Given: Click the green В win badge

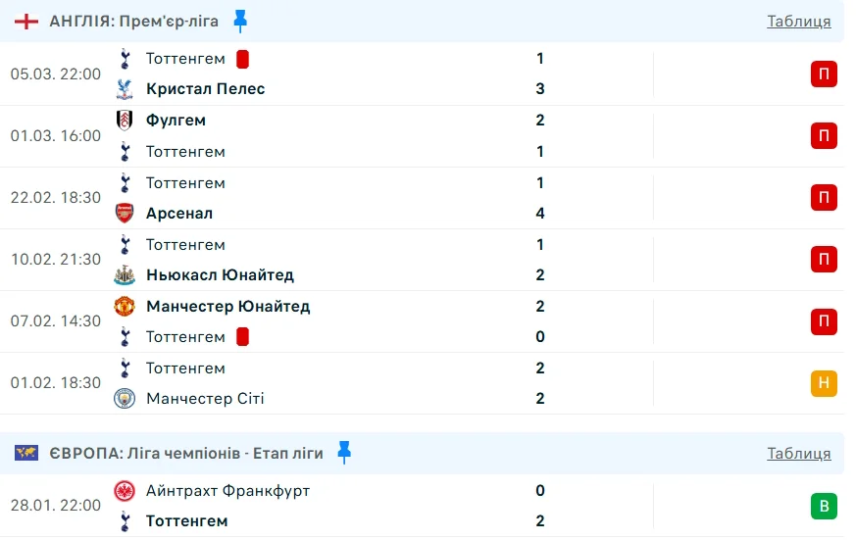Looking at the screenshot, I should (x=824, y=506).
